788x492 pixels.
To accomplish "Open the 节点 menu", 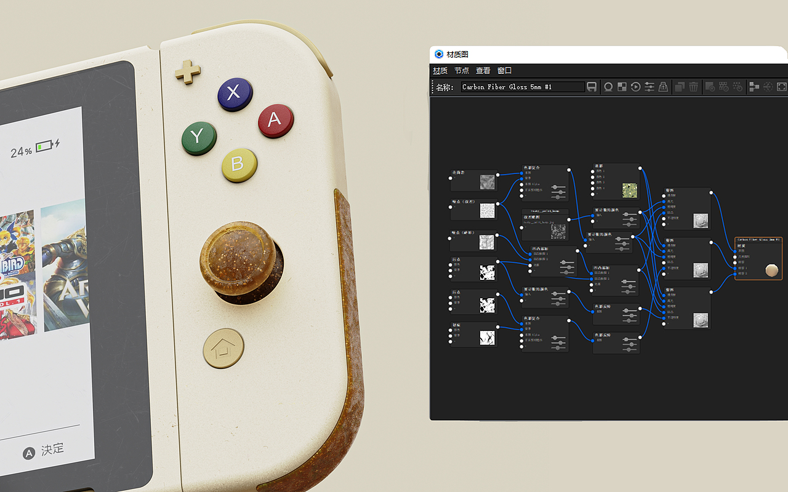I will pos(462,71).
